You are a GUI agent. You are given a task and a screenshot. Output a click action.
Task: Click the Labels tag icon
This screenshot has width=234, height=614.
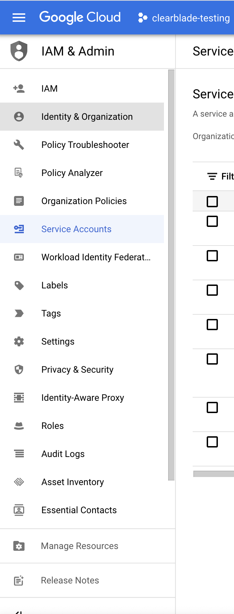19,285
